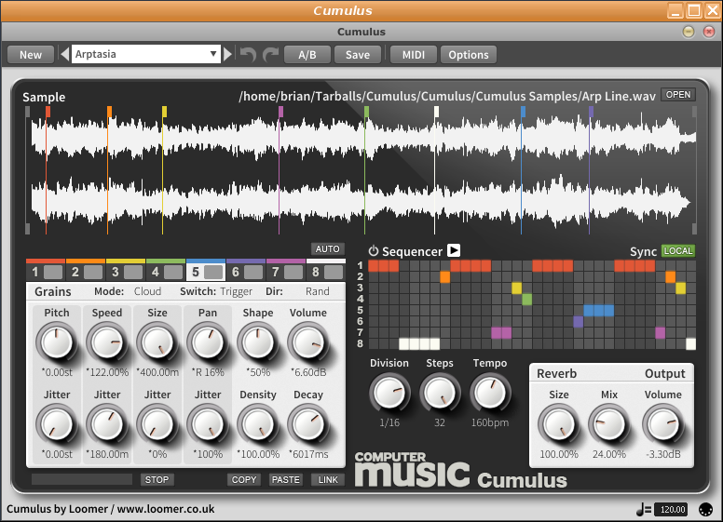Click the Pitch Jitter knob

(x=56, y=424)
